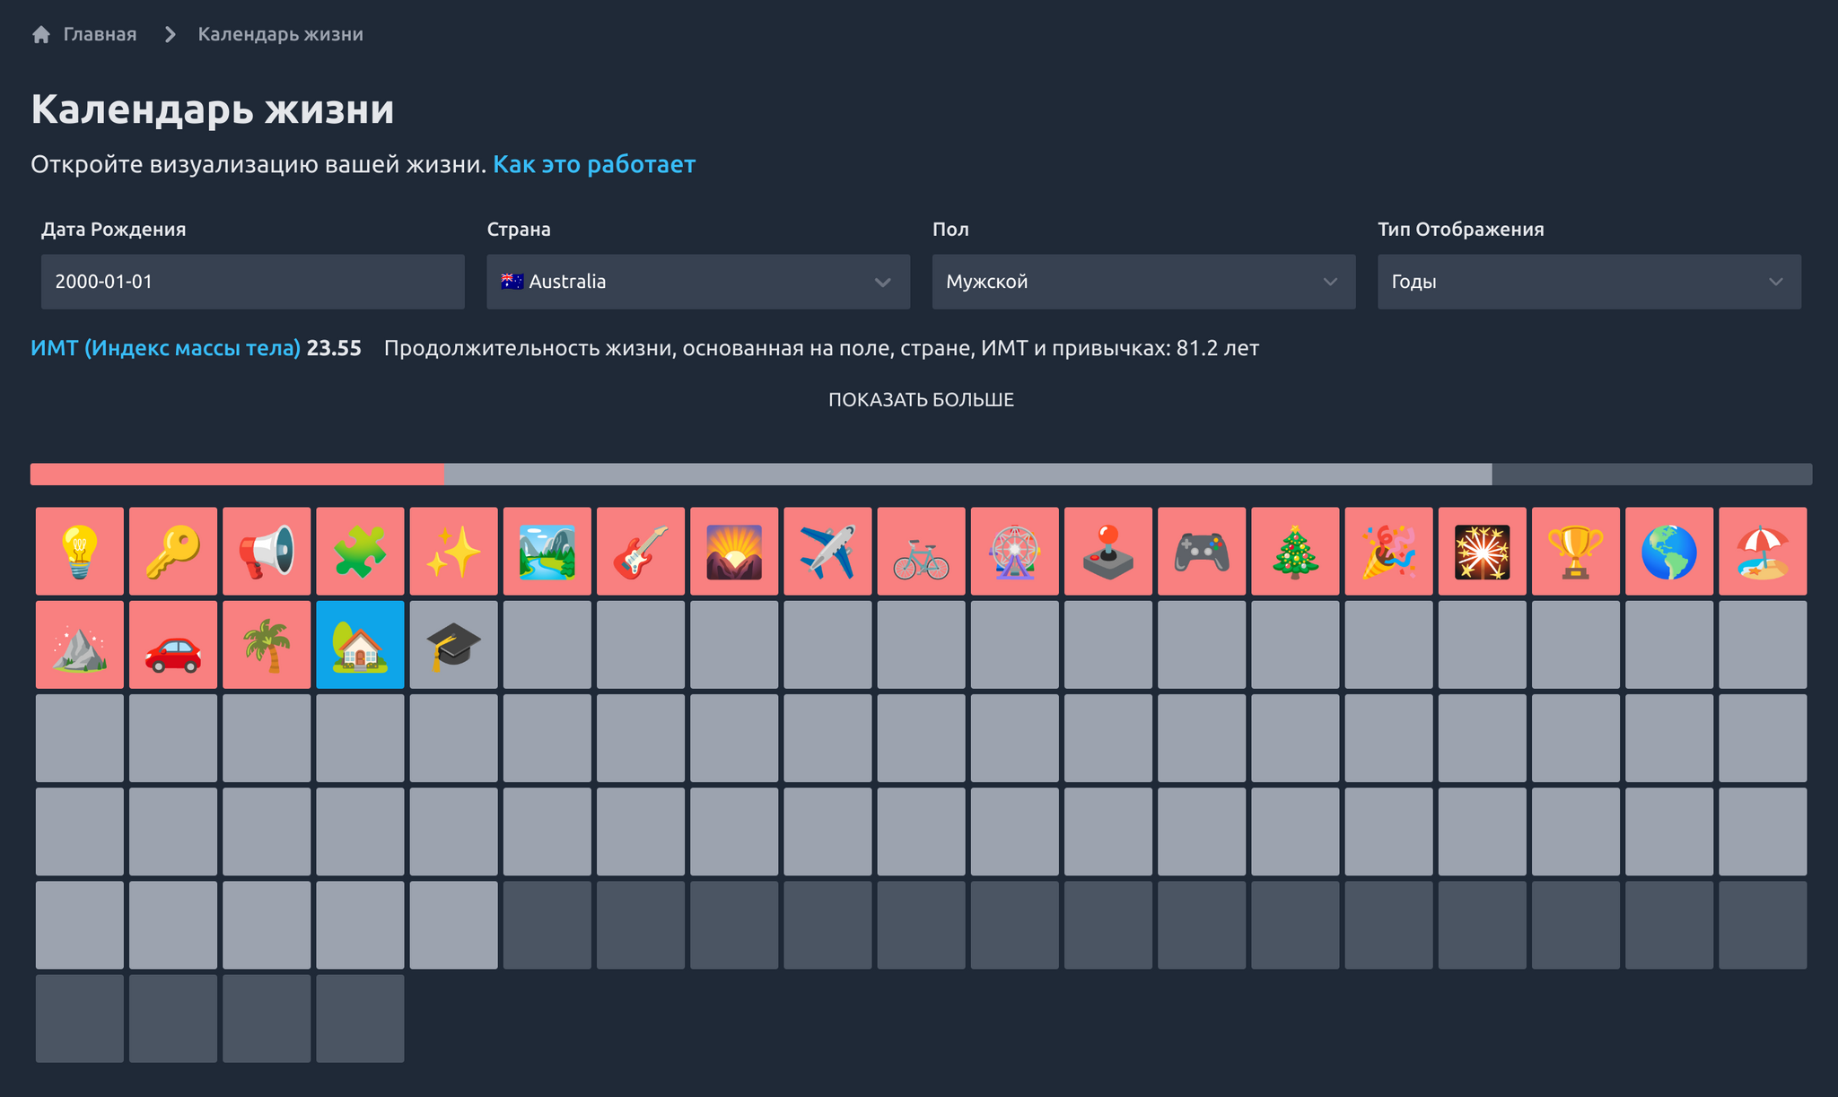The width and height of the screenshot is (1838, 1097).
Task: Select the gold trophy year tile
Action: pyautogui.click(x=1576, y=551)
